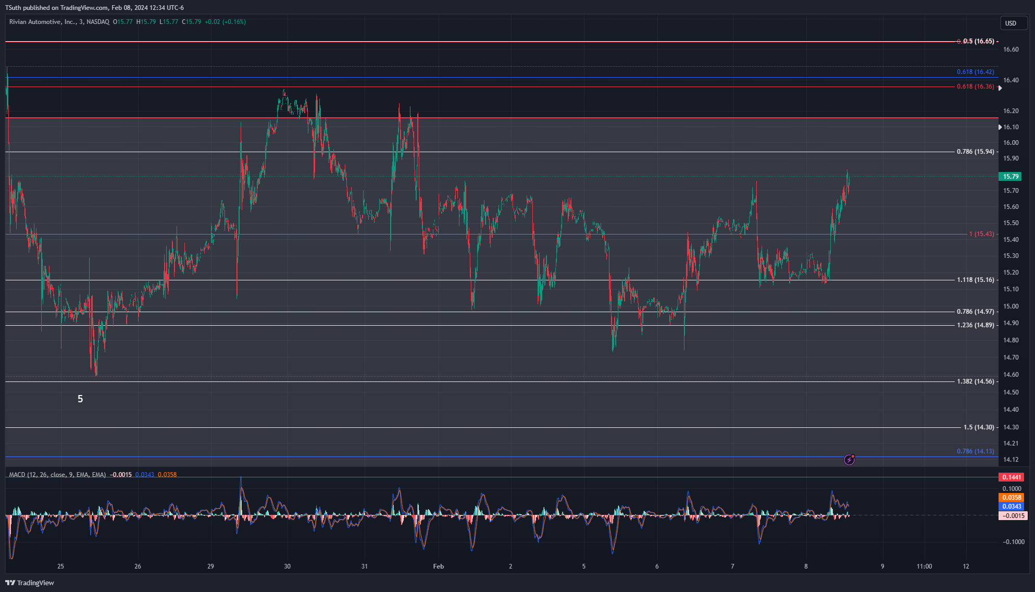The height and width of the screenshot is (592, 1035).
Task: Select the 0.786 (15.94) Fibonacci label
Action: [975, 152]
